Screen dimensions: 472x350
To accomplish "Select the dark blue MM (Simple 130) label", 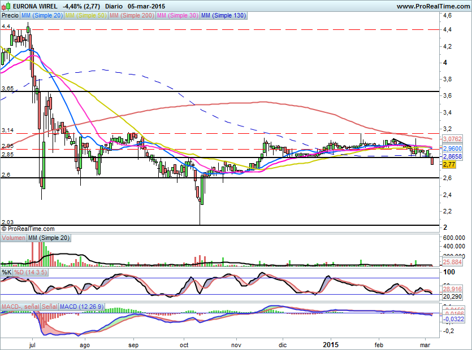I will coord(224,15).
